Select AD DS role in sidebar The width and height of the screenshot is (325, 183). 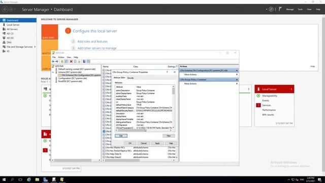(10, 38)
